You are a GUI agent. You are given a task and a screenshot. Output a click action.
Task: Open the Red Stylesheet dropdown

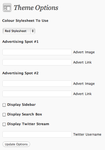point(19,31)
